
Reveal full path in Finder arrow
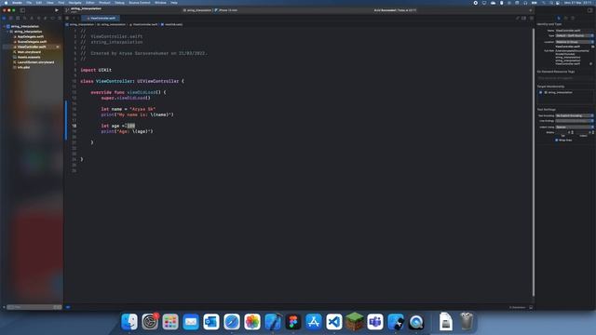590,64
